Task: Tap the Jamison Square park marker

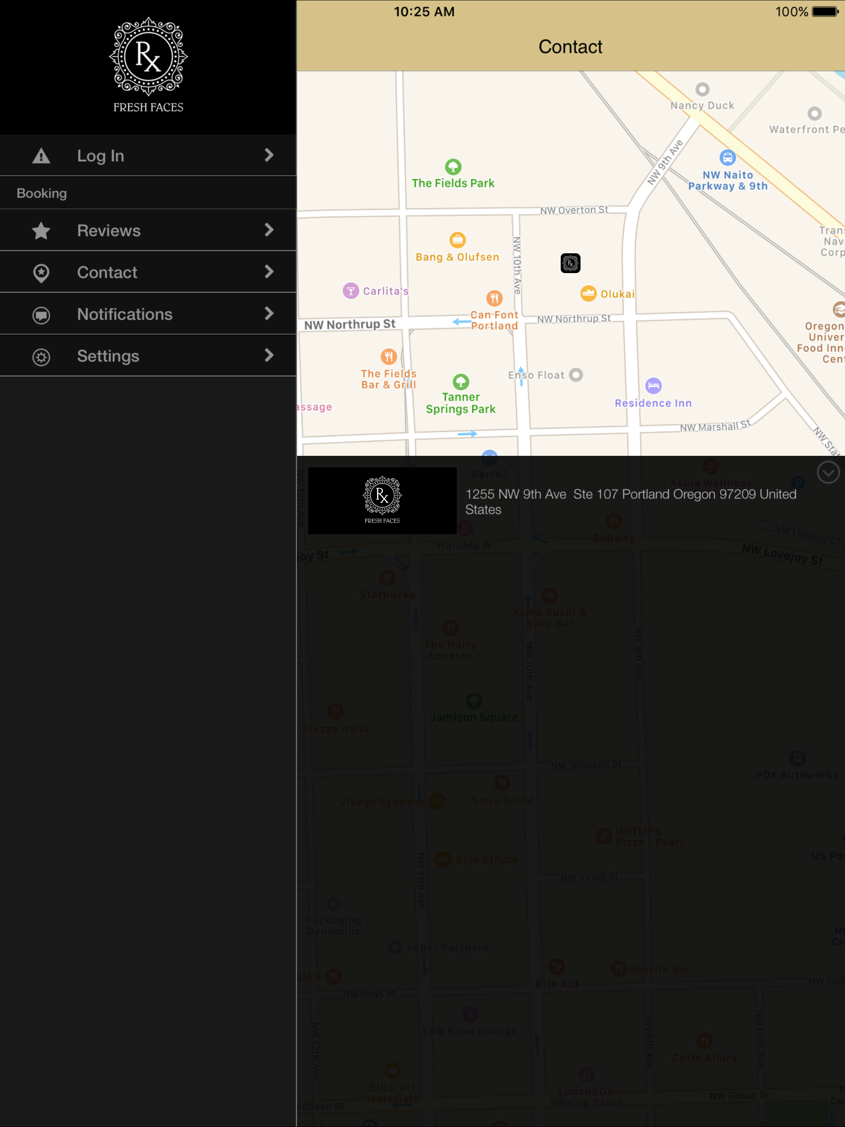Action: (x=474, y=700)
